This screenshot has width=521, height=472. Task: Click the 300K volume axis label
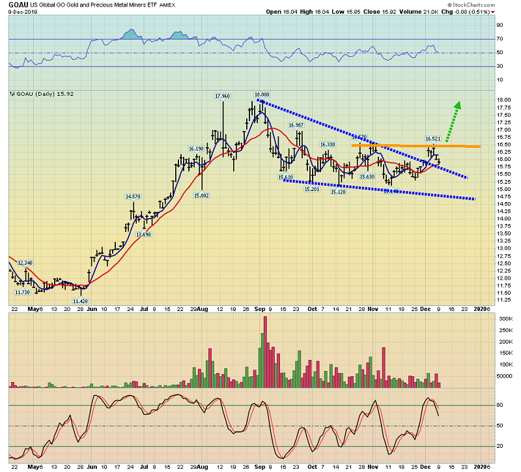506,319
